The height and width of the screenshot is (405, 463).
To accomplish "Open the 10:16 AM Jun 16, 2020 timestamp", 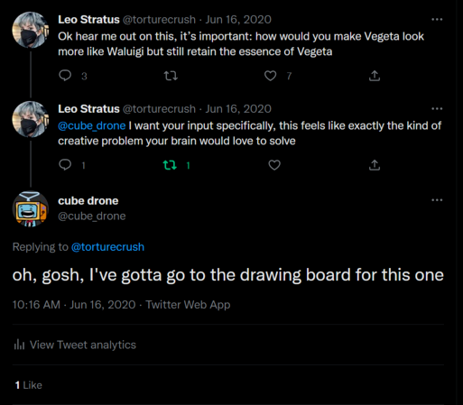I will click(74, 305).
